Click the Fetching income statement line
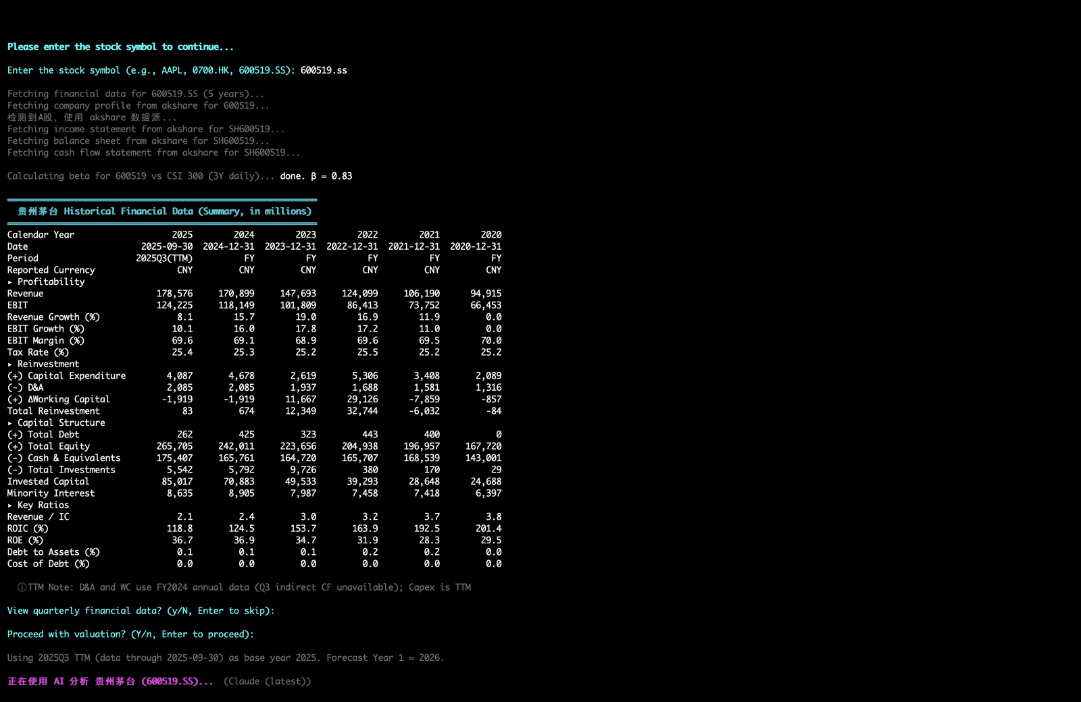 (146, 129)
